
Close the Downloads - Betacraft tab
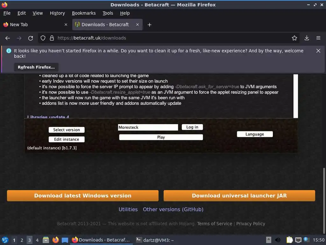coord(138,25)
